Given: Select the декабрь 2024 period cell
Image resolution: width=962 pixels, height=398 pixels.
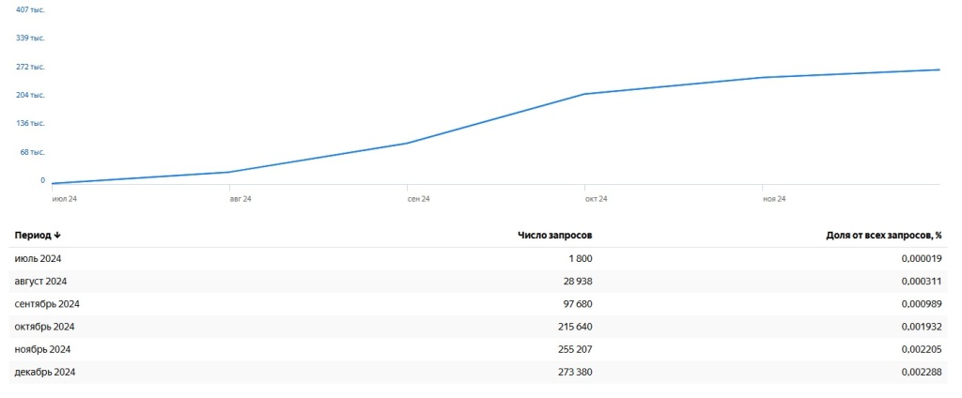Looking at the screenshot, I should 45,373.
